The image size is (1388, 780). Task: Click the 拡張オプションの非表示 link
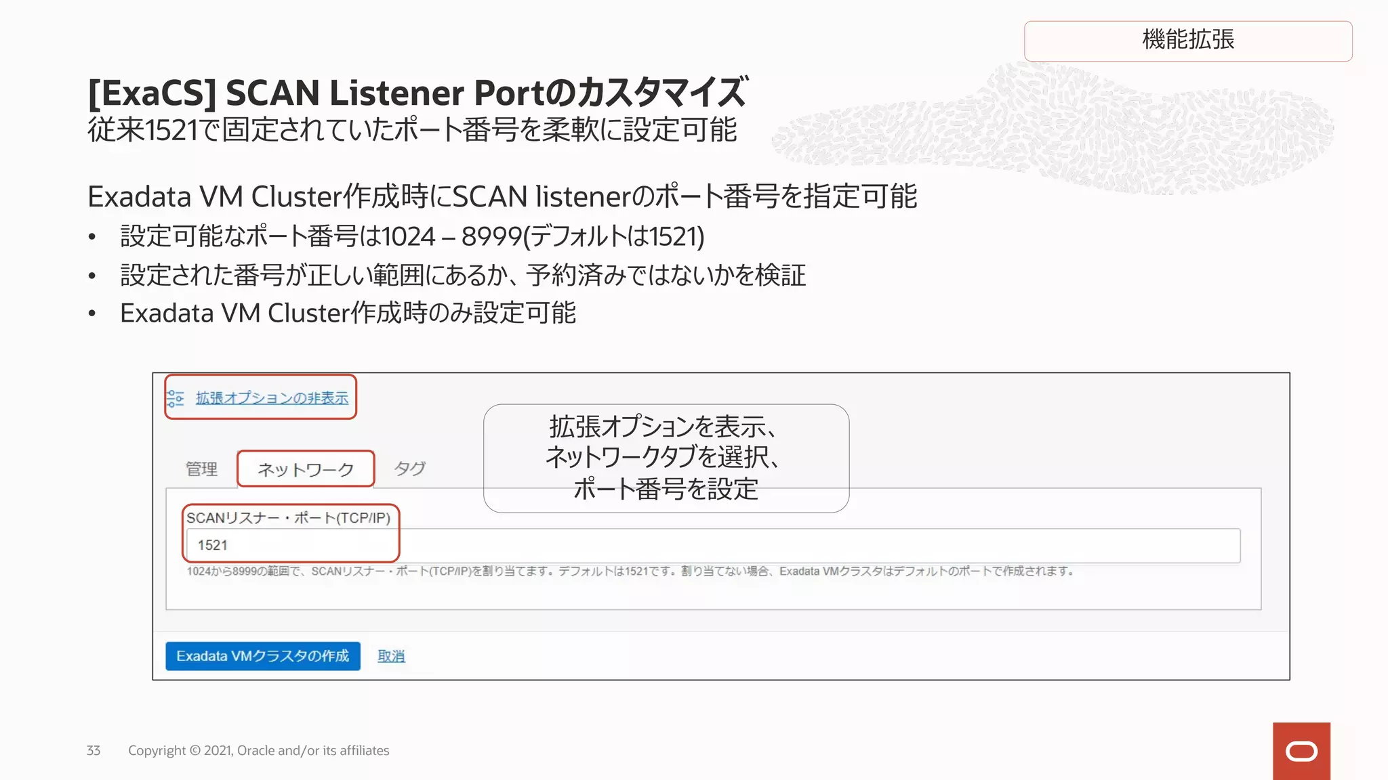[272, 398]
